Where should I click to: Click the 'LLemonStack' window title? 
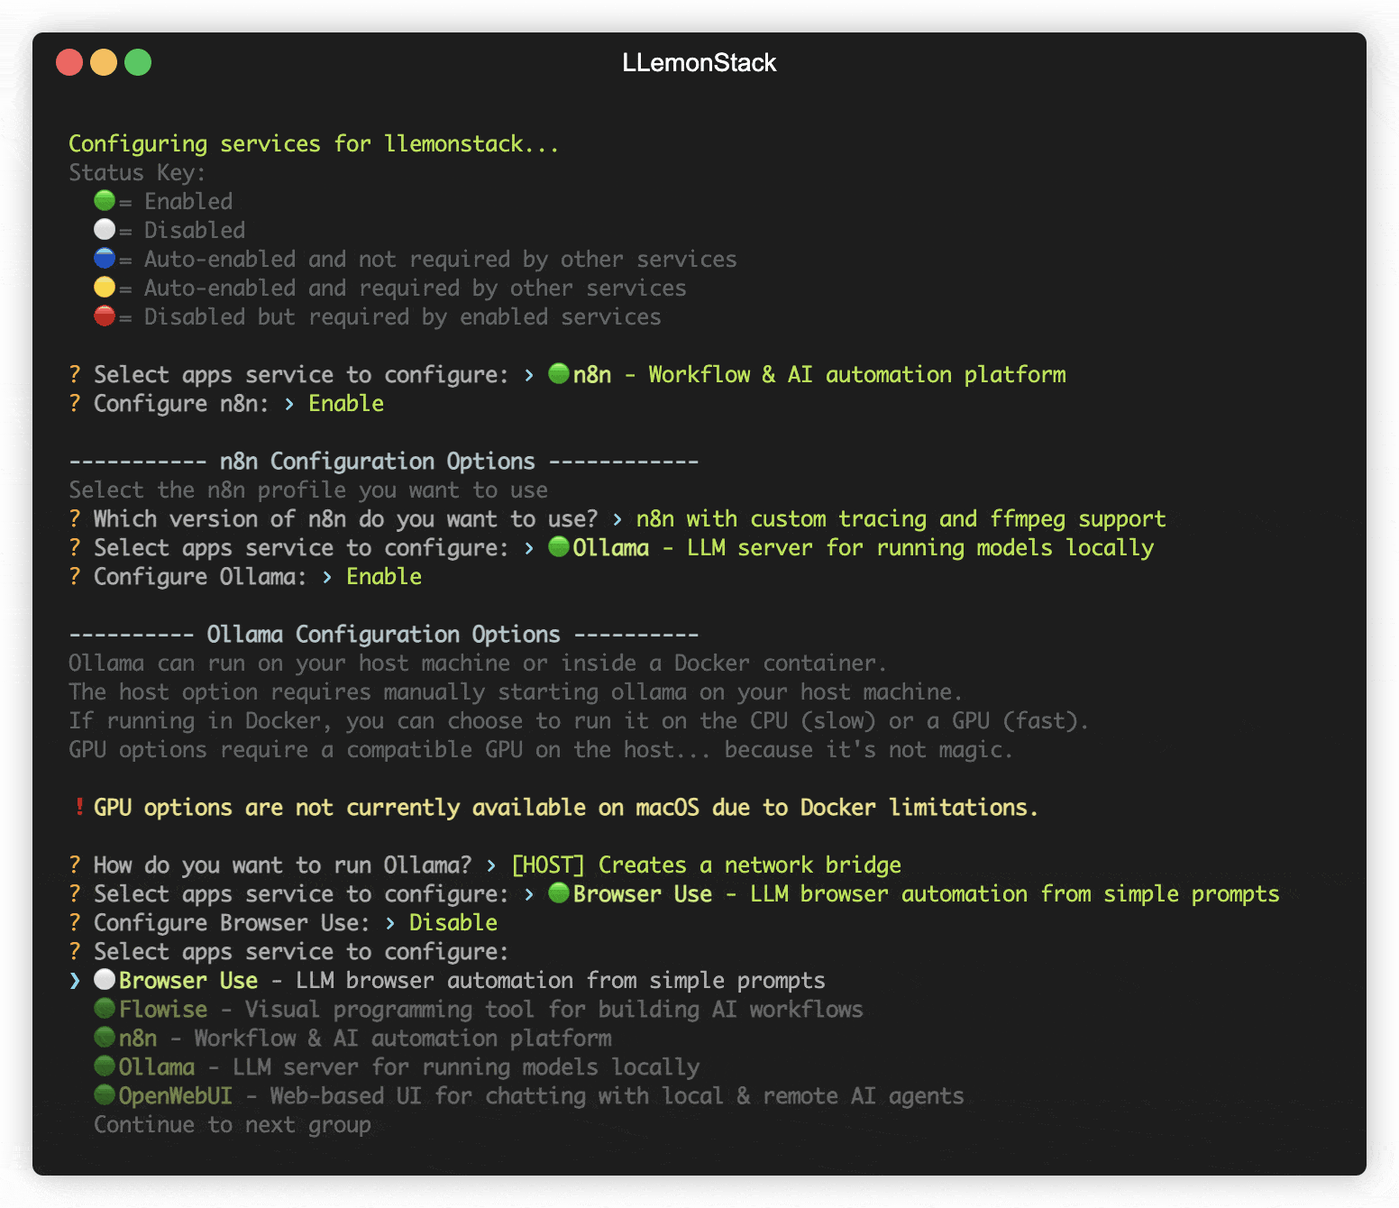point(699,62)
